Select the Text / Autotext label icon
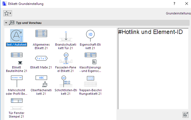Viewport: 191px width, 120px height. [17, 36]
